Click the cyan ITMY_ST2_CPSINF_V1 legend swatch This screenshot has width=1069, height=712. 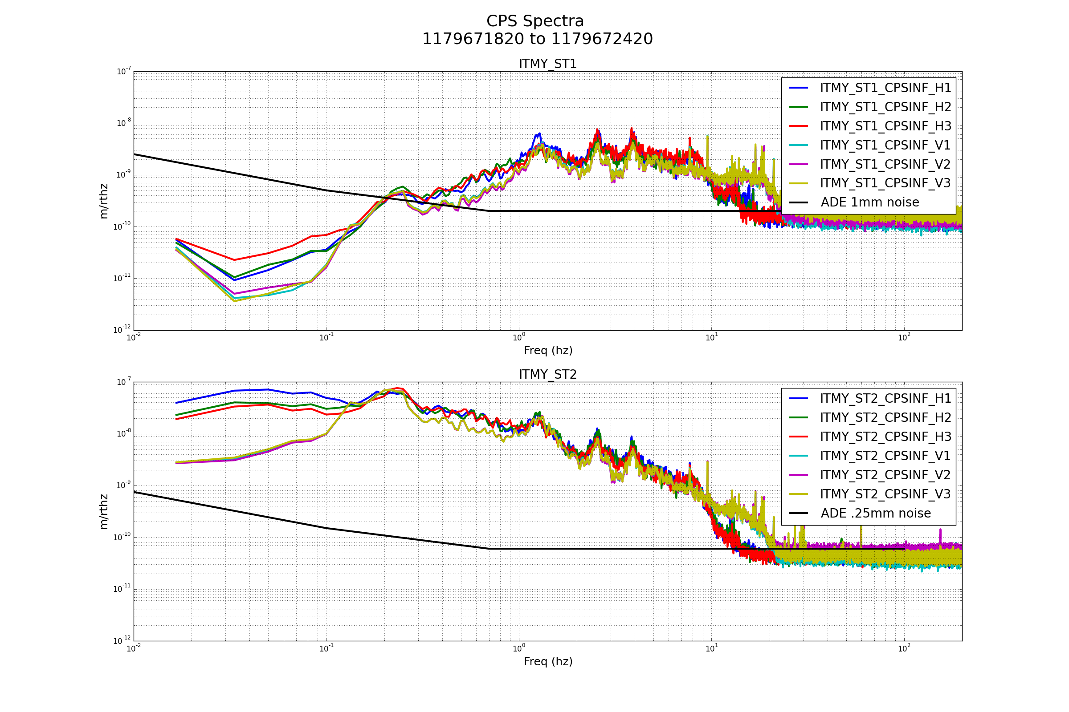click(x=798, y=456)
